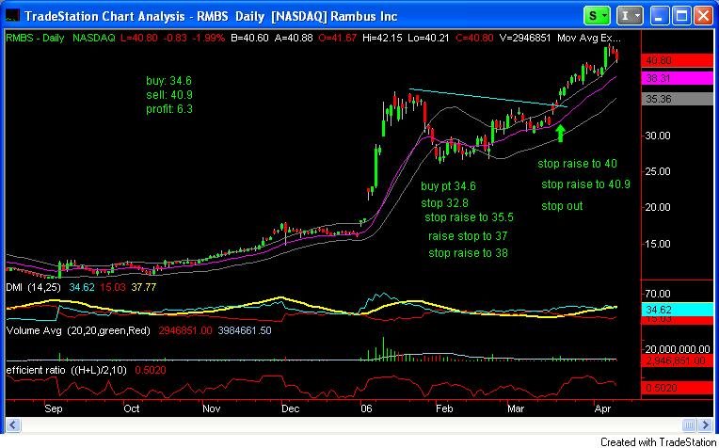Click the "B=40.60" bid text
The width and height of the screenshot is (719, 448).
point(250,38)
